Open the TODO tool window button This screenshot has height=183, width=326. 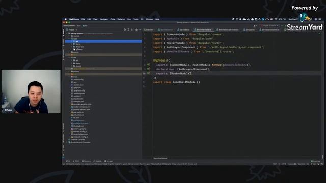76,161
